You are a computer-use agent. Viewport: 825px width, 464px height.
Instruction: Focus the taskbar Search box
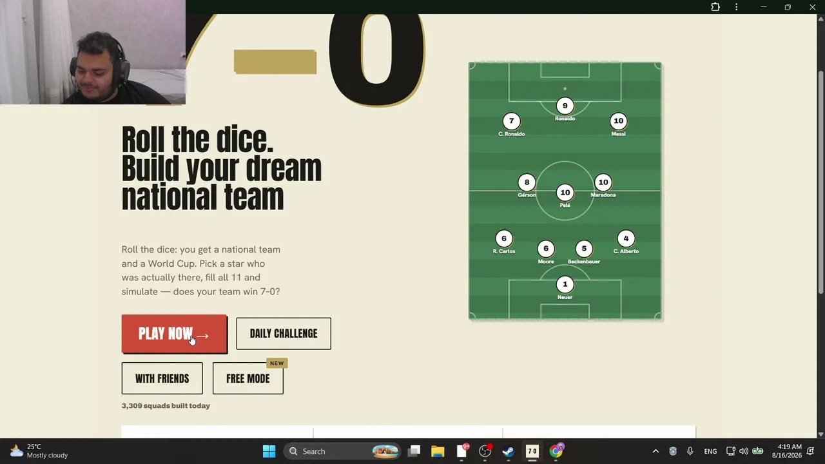tap(342, 451)
